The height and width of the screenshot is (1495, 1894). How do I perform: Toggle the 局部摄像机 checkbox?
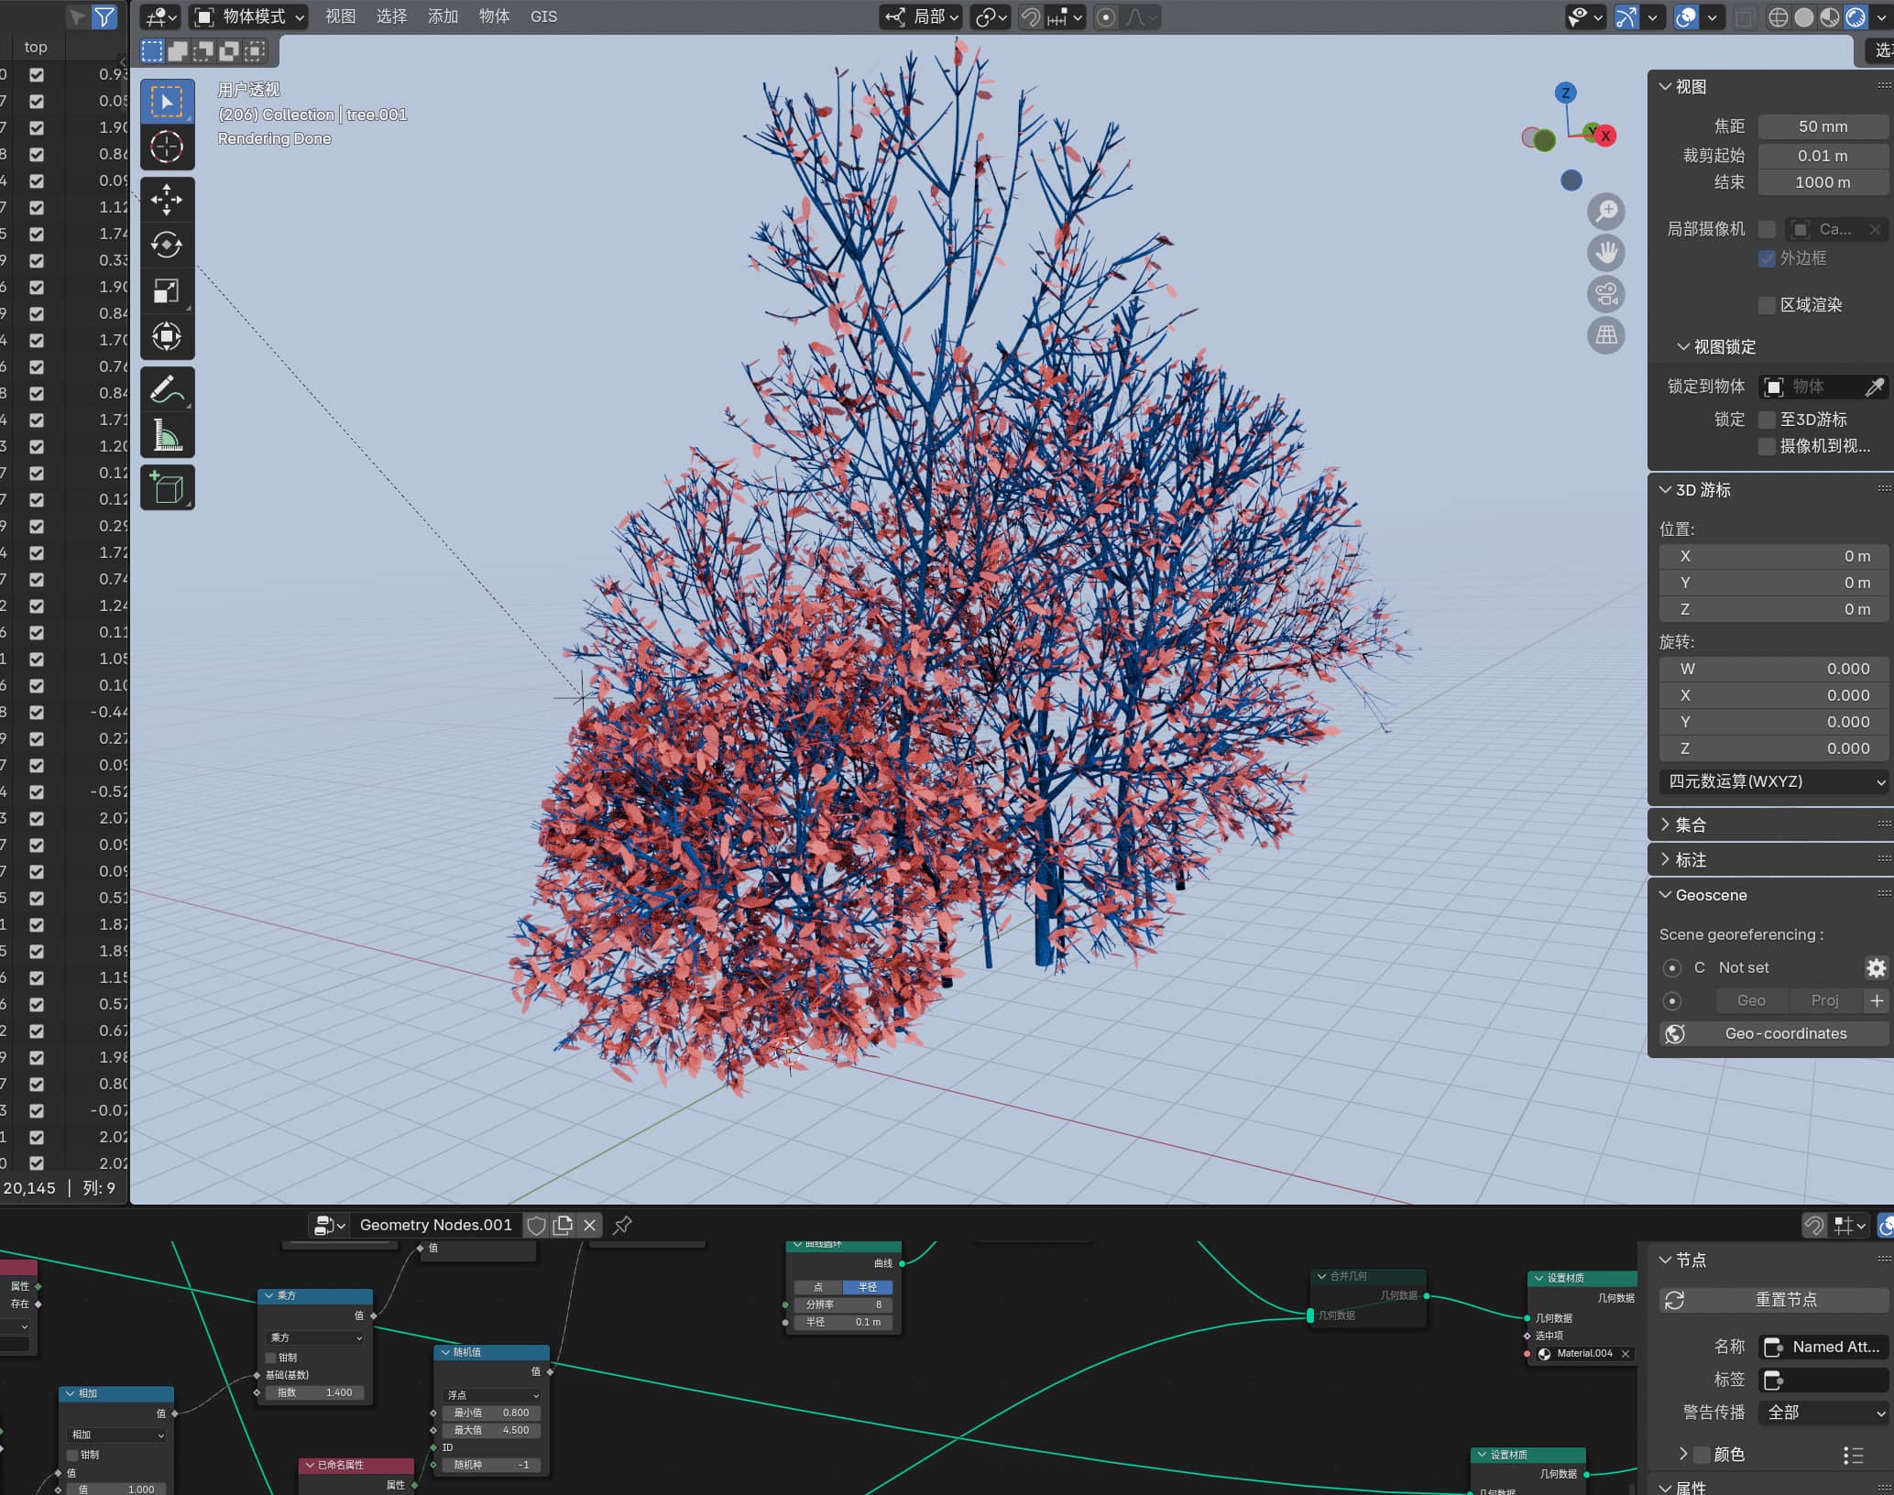point(1768,229)
